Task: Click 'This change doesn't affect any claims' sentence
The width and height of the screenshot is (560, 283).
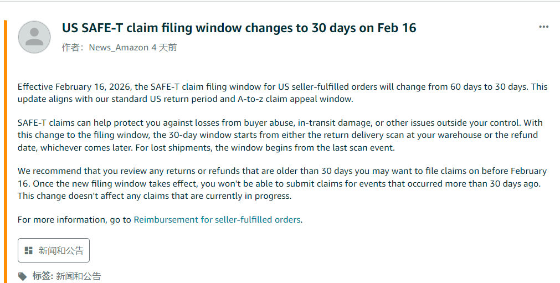Action: (155, 195)
